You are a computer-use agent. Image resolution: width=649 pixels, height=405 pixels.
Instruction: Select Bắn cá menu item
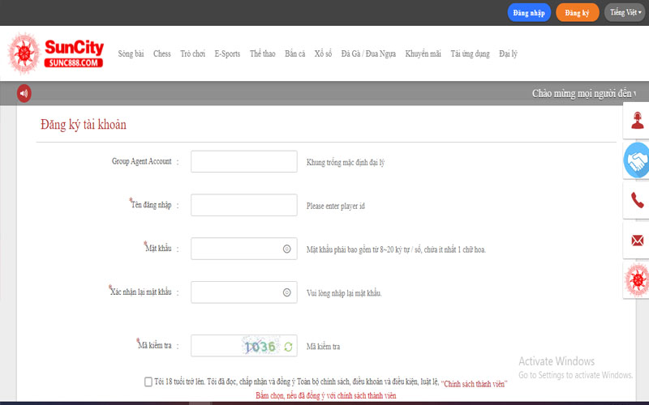point(294,53)
